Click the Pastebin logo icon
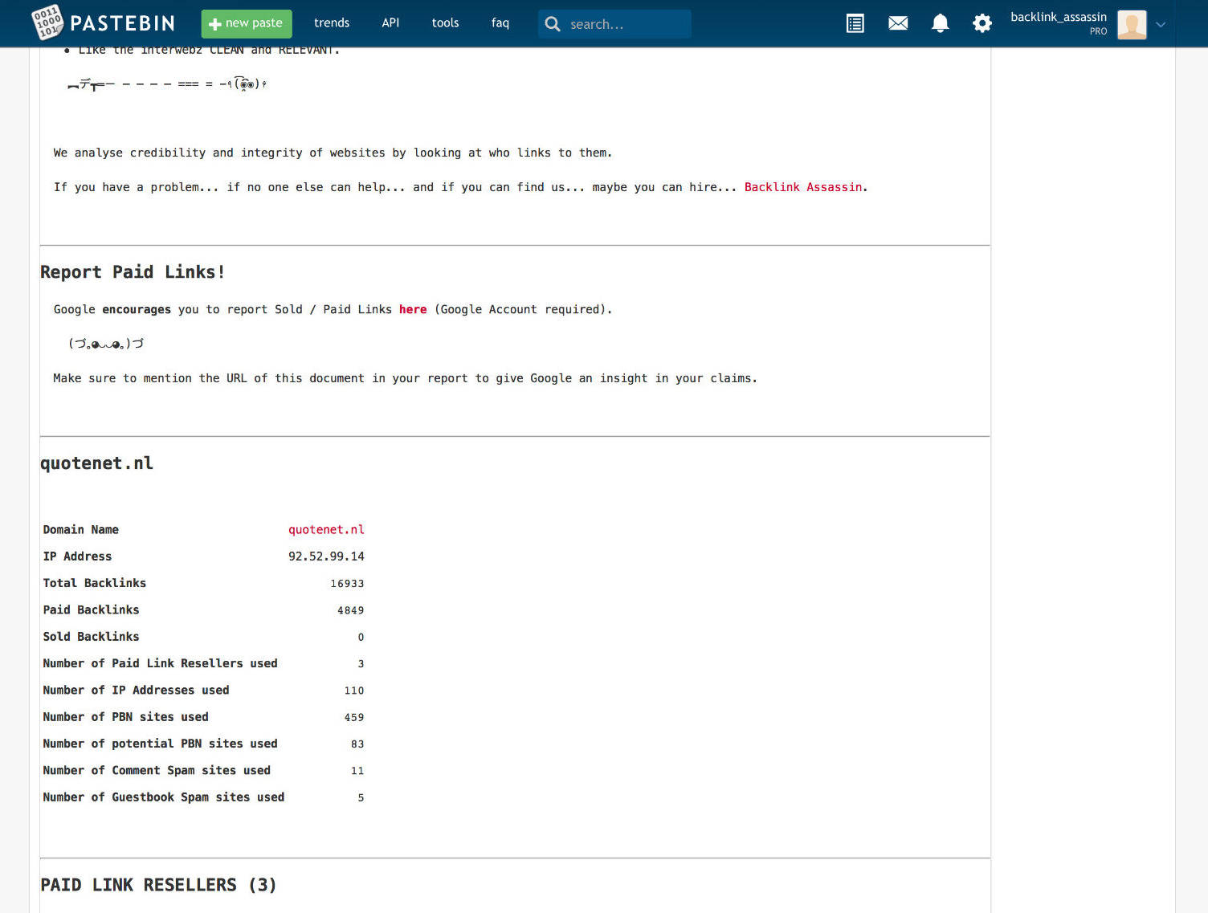This screenshot has height=913, width=1208. pos(47,22)
